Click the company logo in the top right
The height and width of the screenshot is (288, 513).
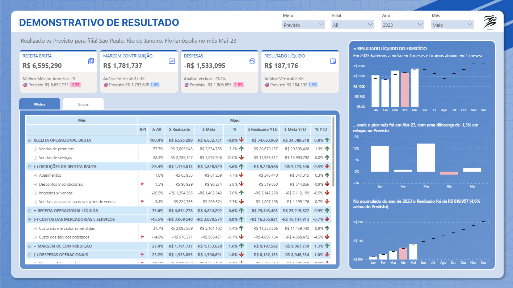point(489,22)
